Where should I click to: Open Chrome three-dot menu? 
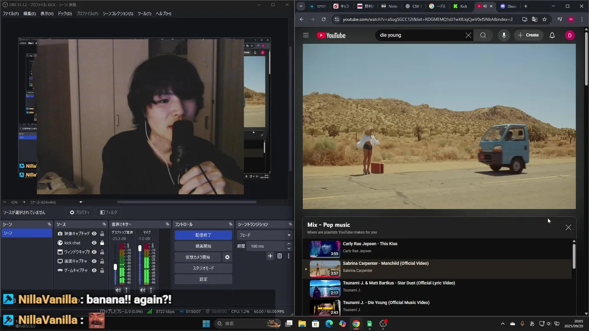pos(582,19)
